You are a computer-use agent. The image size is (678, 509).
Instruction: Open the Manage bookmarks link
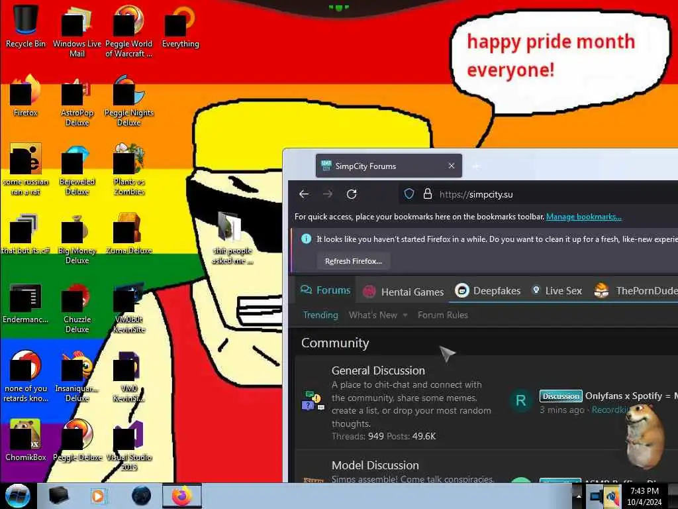[584, 217]
